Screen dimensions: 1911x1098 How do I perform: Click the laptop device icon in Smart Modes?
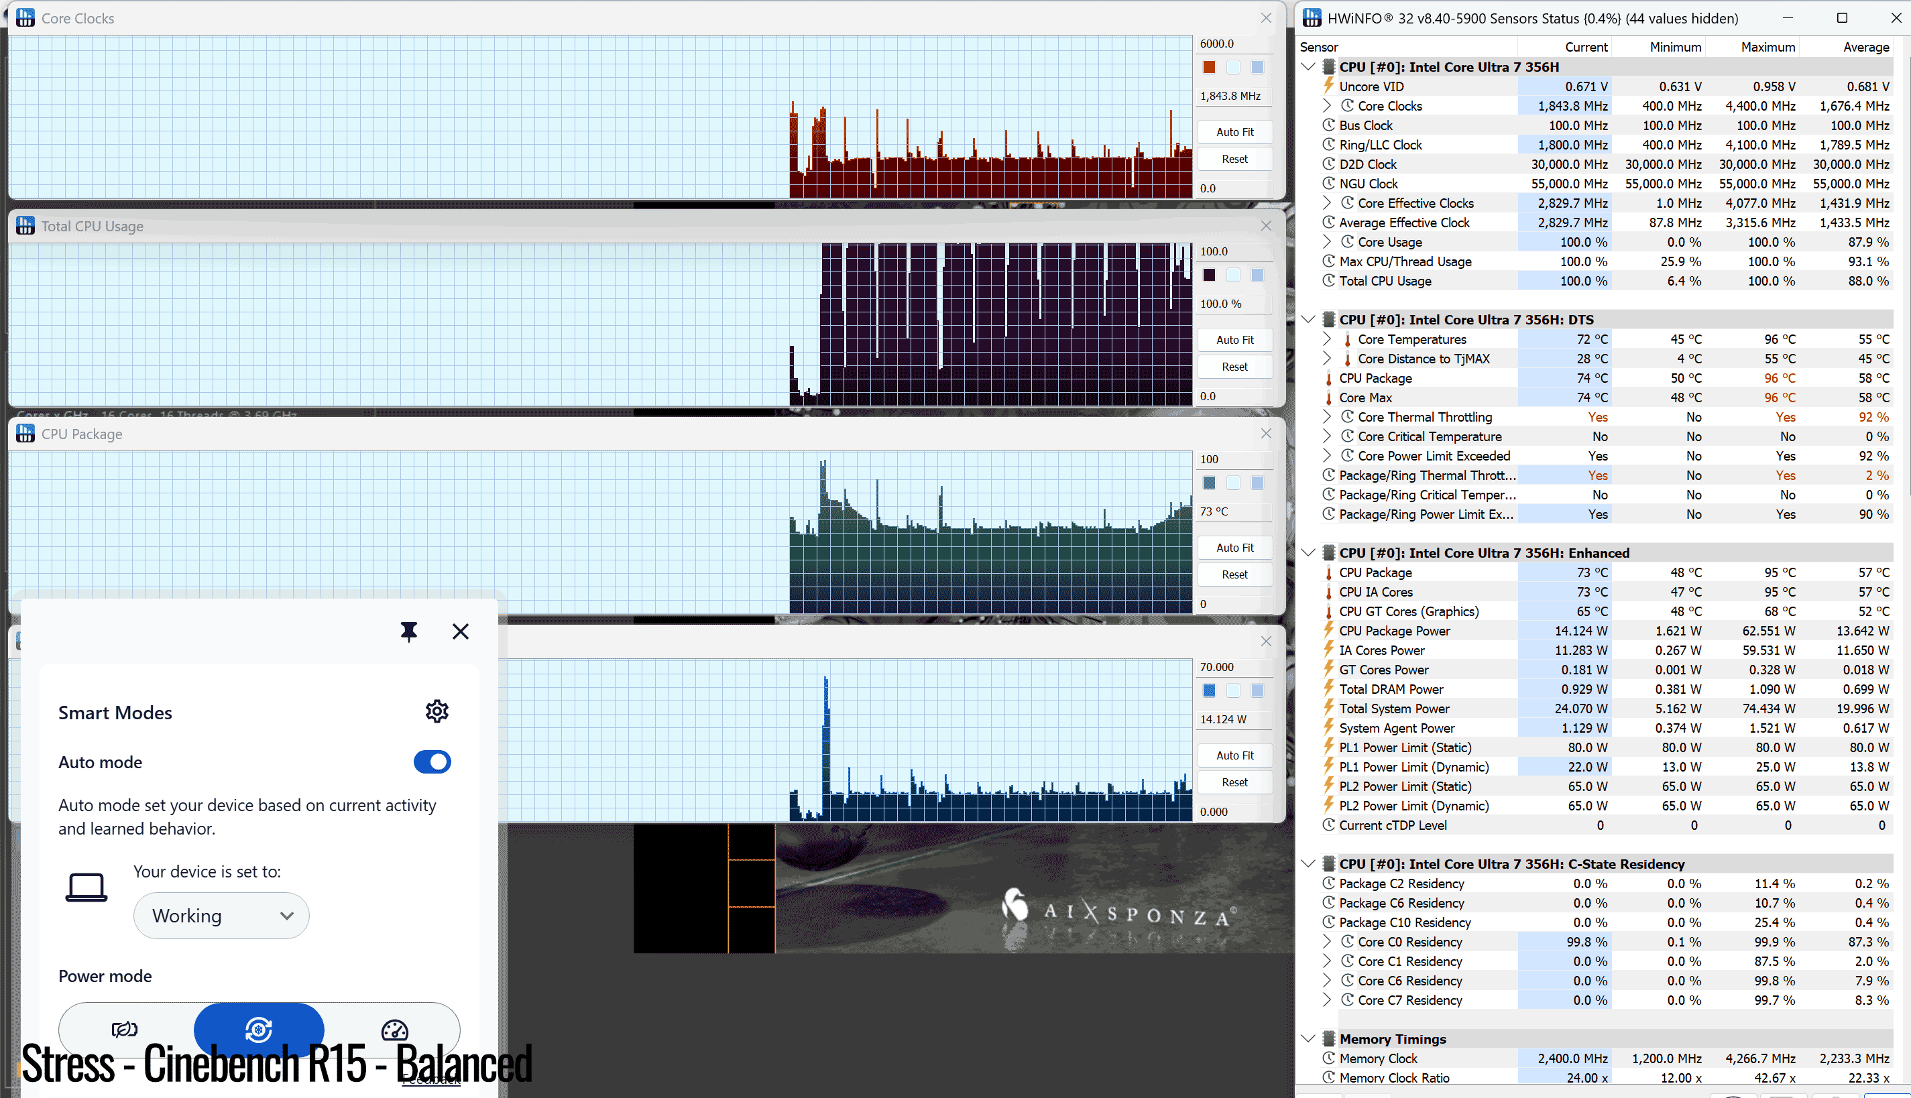tap(86, 887)
